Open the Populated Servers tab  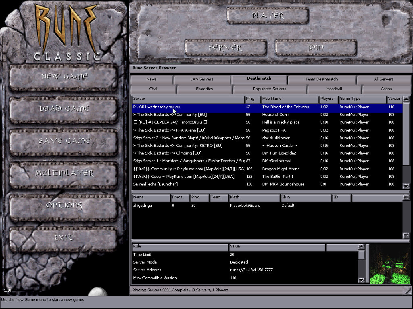pyautogui.click(x=269, y=89)
